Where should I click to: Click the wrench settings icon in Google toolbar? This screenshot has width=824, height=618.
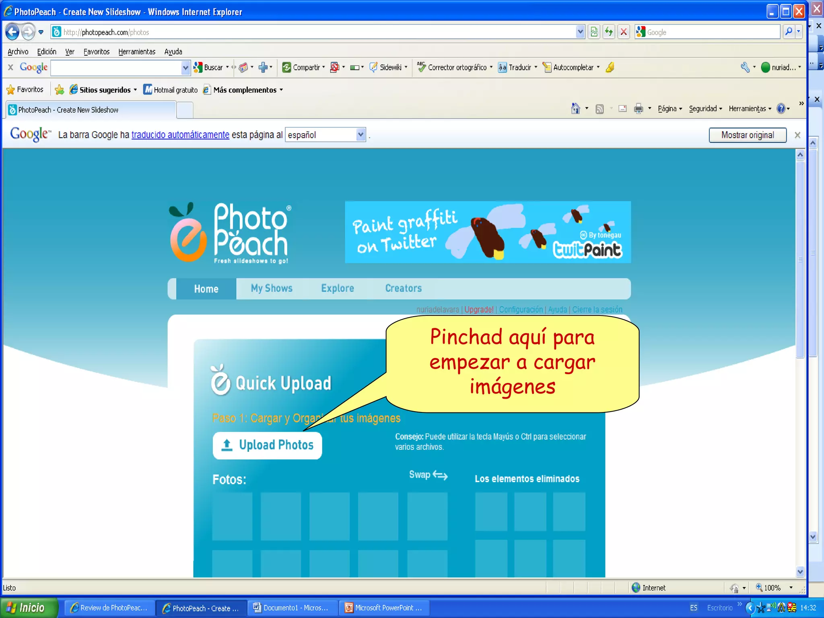tap(745, 68)
